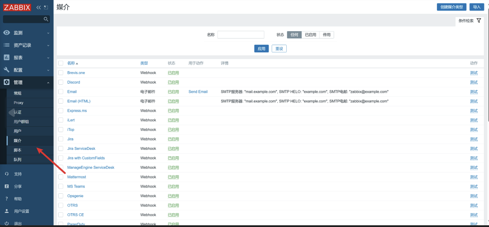Viewport: 489px width, 227px height.
Task: Click the 应用 button
Action: click(261, 49)
